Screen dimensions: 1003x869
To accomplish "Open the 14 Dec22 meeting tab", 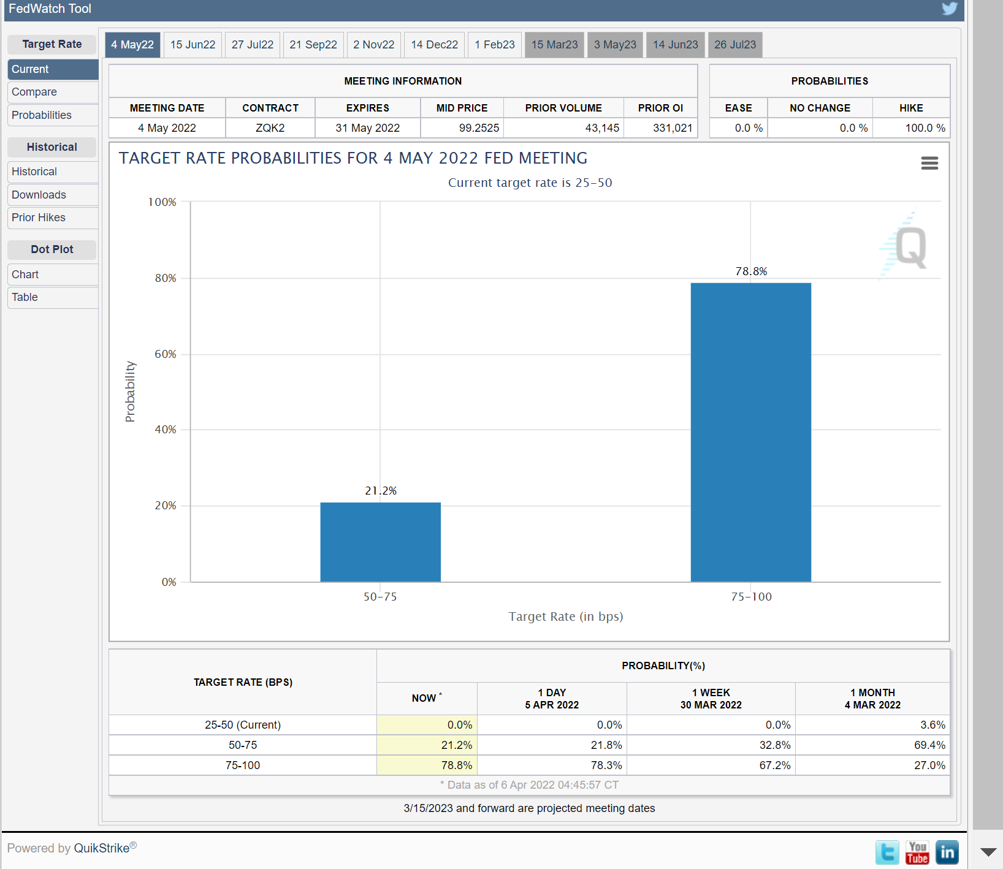I will point(434,45).
